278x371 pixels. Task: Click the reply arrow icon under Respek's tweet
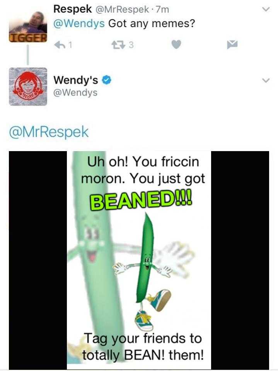click(60, 44)
